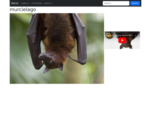Open the INICIO home link
The width and height of the screenshot is (151, 113).
point(15,3)
